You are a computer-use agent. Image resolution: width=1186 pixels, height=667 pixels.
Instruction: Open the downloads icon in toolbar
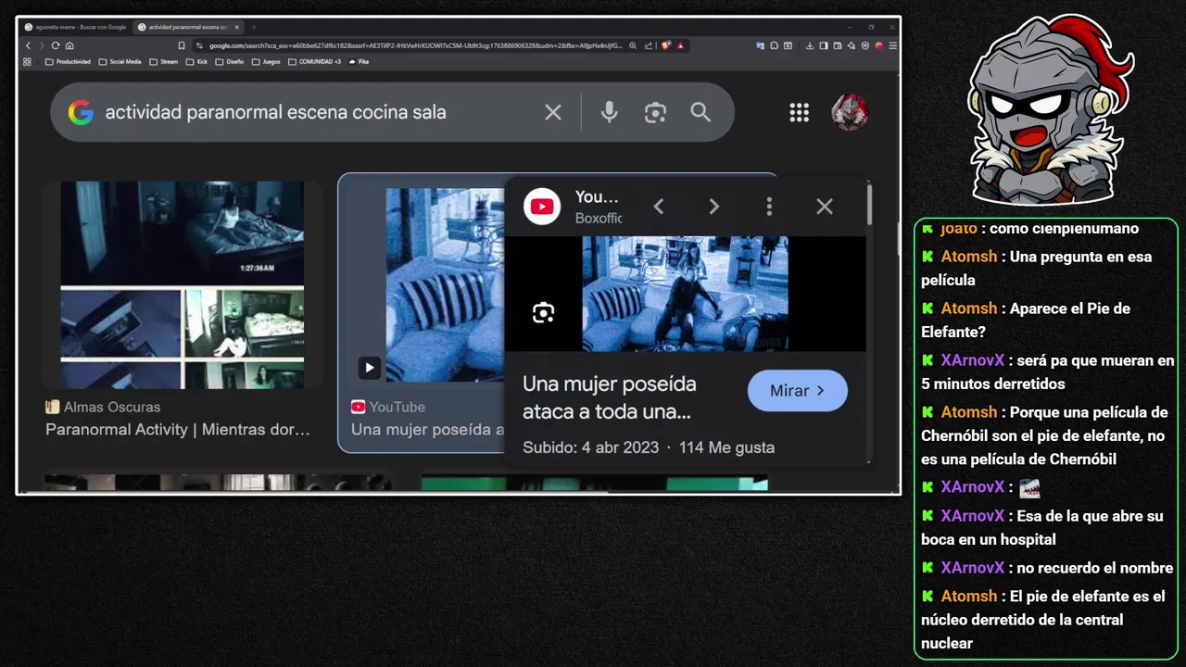tap(810, 45)
